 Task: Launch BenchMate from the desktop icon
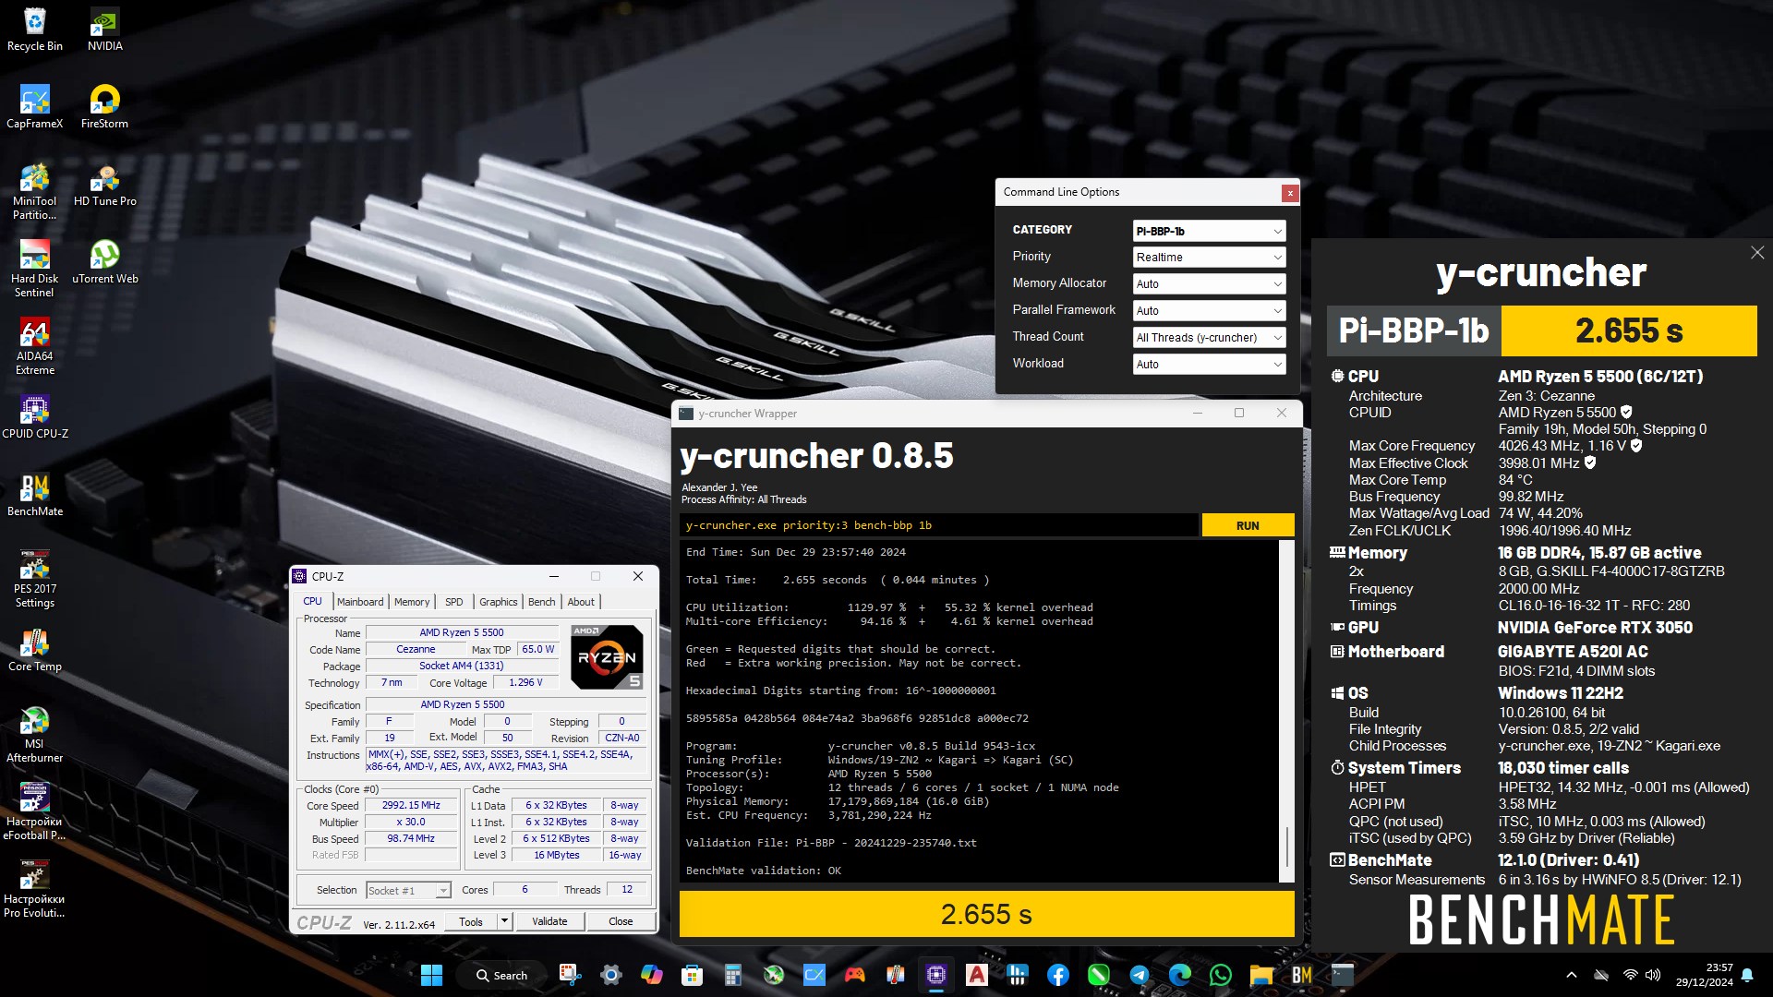point(35,495)
